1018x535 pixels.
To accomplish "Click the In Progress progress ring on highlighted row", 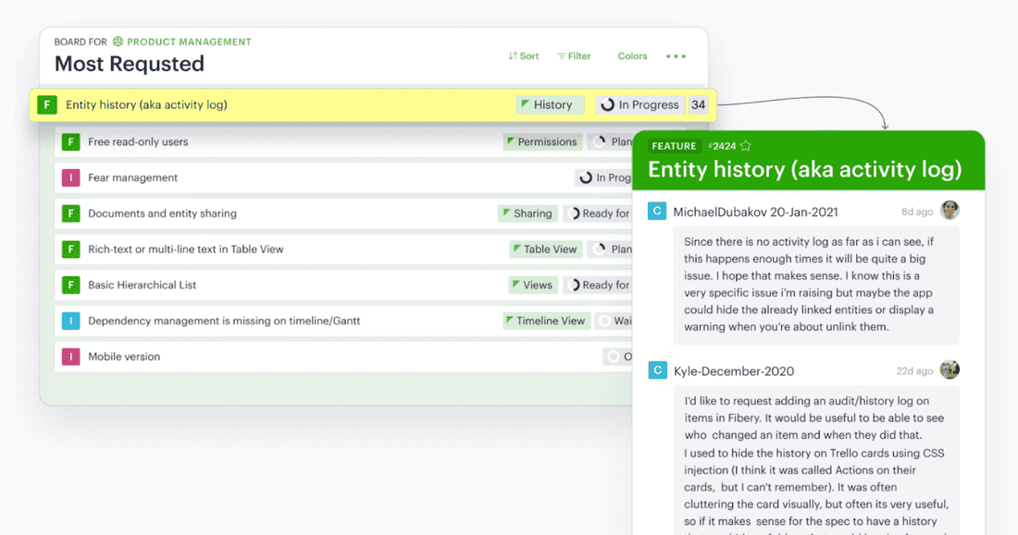I will [606, 104].
